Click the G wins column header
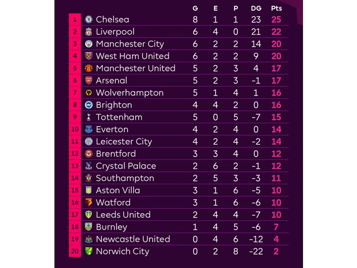Image resolution: width=357 pixels, height=268 pixels. click(195, 8)
